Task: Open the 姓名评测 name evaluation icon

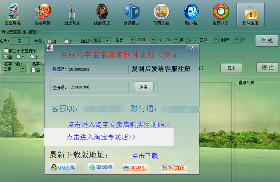Action: [42, 15]
